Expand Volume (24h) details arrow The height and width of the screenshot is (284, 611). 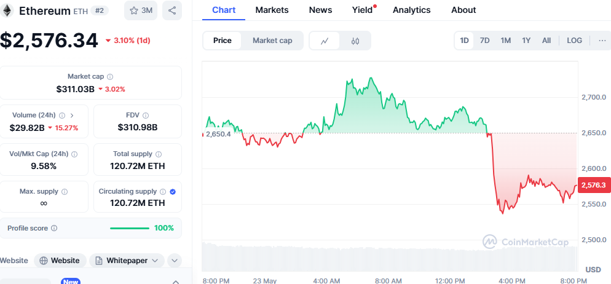coord(72,116)
